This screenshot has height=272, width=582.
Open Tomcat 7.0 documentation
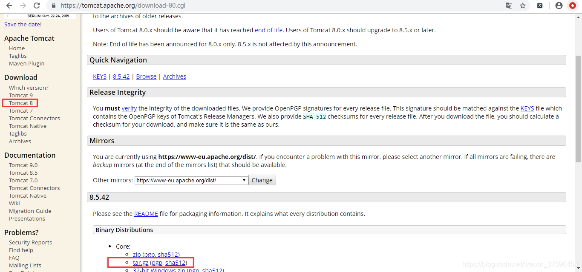point(23,180)
